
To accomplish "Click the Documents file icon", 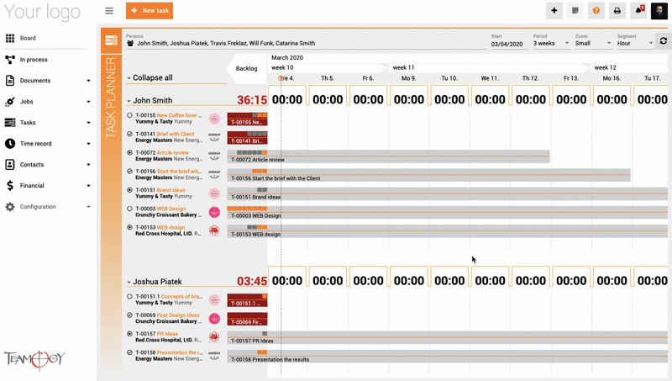I will (x=10, y=80).
